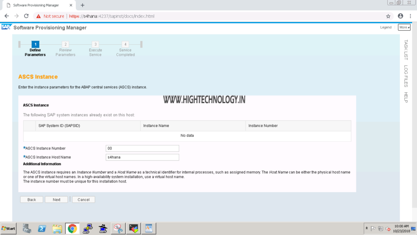417x235 pixels.
Task: Open Server Manager from the taskbar
Action: [x=26, y=228]
